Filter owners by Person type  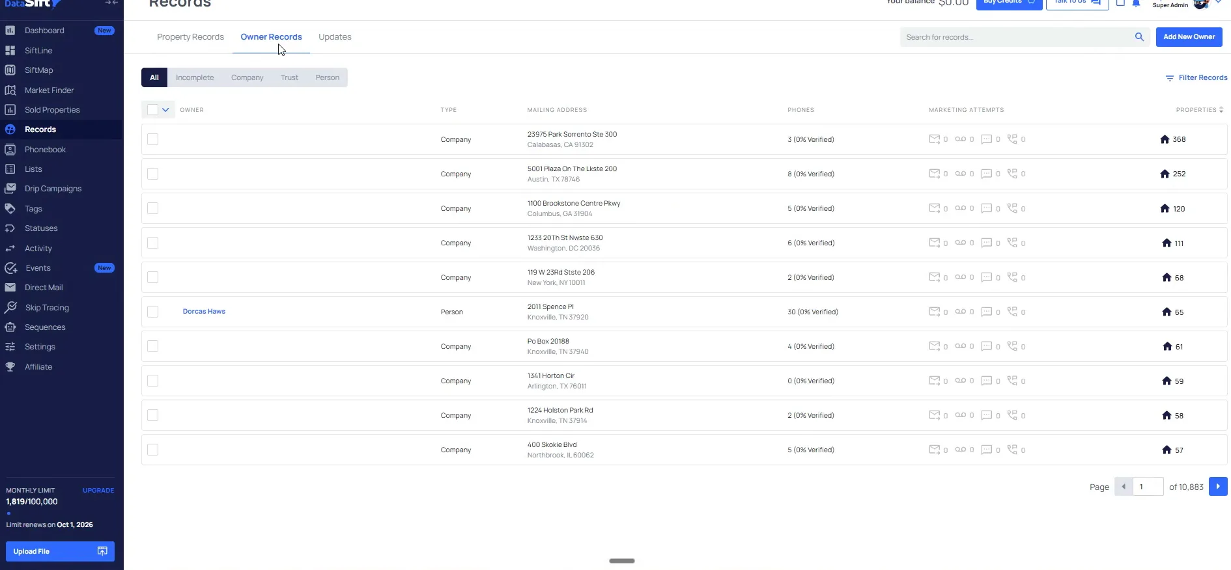[328, 77]
